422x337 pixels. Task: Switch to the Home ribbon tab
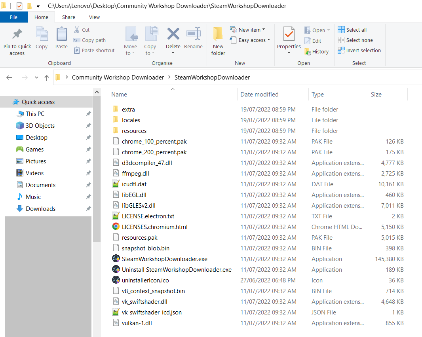click(x=41, y=17)
